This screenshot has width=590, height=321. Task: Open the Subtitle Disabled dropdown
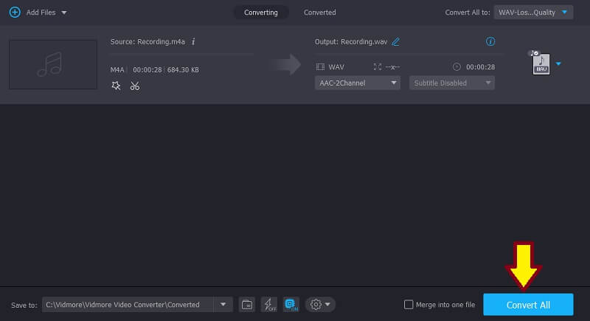(x=451, y=83)
